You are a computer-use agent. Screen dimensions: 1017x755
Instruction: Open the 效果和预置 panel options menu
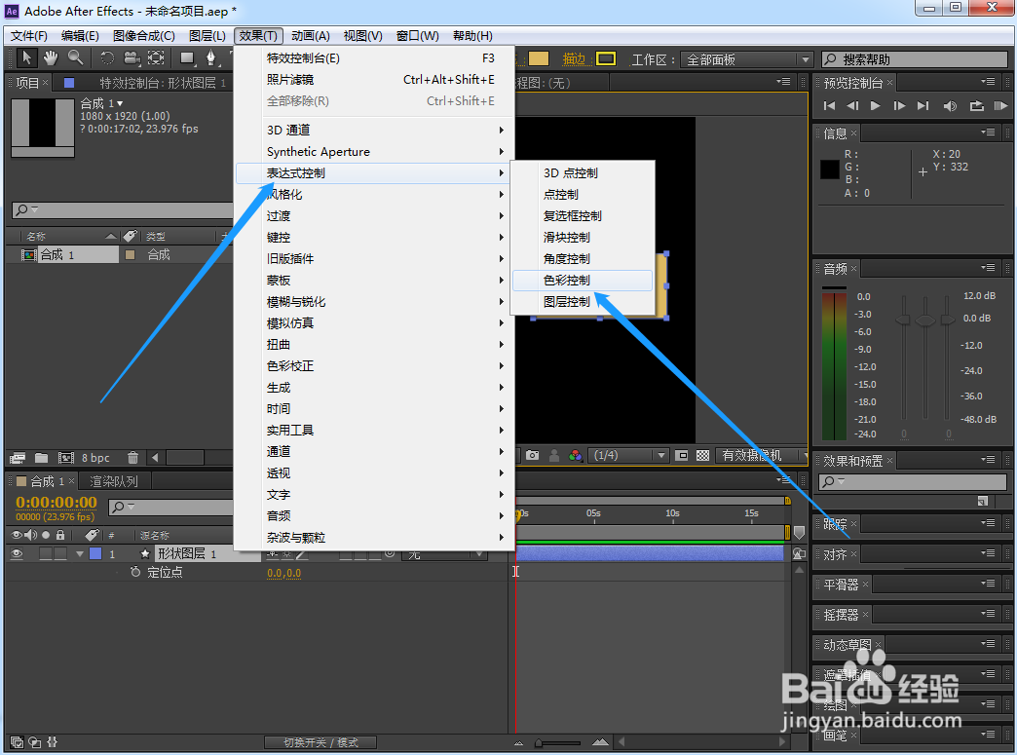point(988,459)
